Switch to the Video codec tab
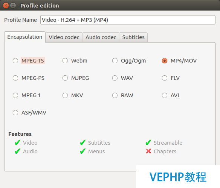220x188 pixels. (x=64, y=37)
